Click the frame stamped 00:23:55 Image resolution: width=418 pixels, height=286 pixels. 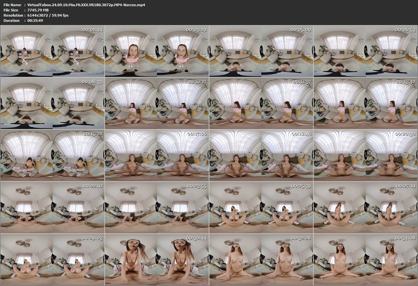(157, 207)
